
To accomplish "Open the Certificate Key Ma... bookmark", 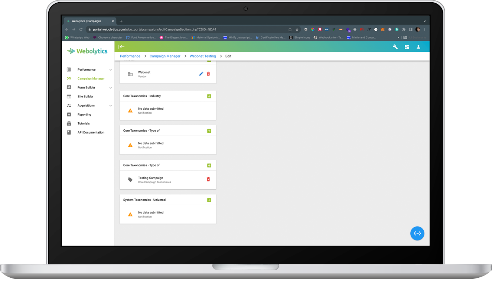I will click(x=270, y=38).
